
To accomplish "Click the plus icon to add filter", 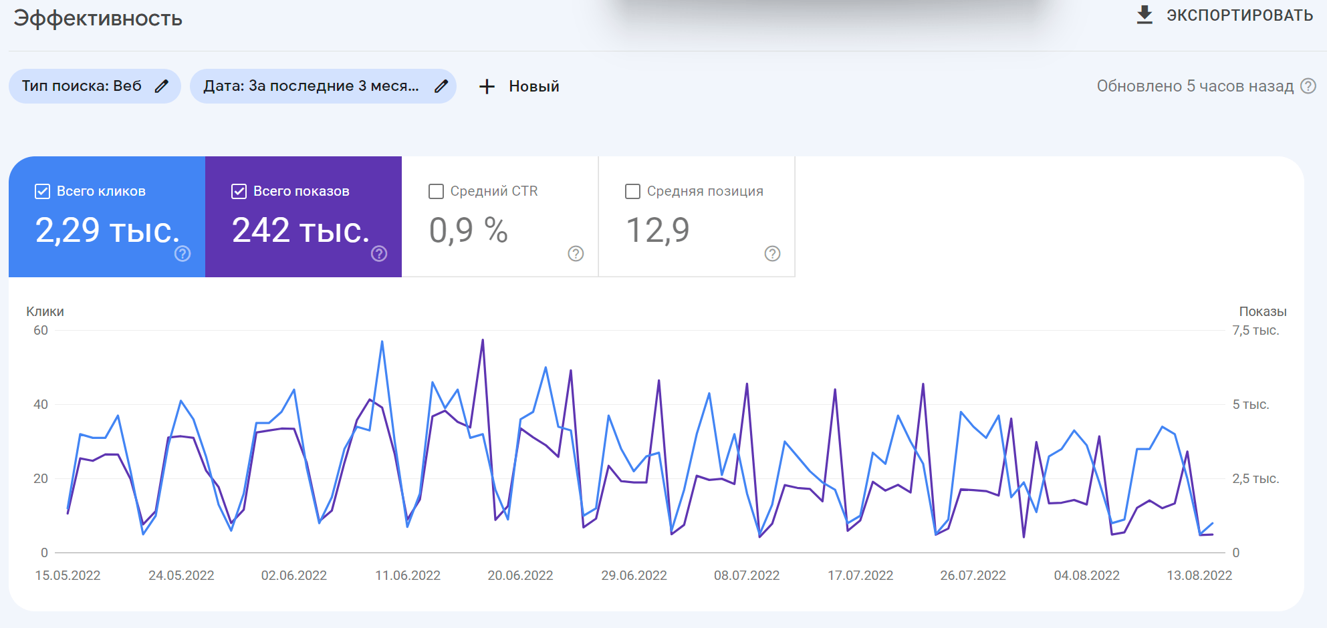I will pyautogui.click(x=487, y=86).
